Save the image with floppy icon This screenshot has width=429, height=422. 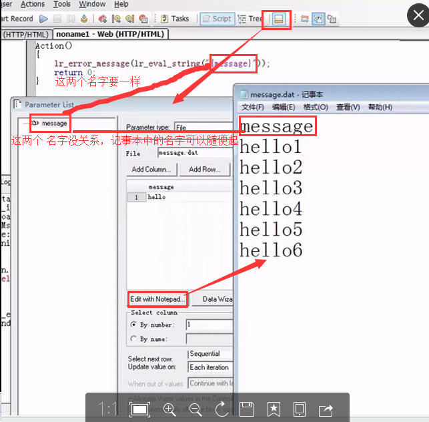coord(247,409)
